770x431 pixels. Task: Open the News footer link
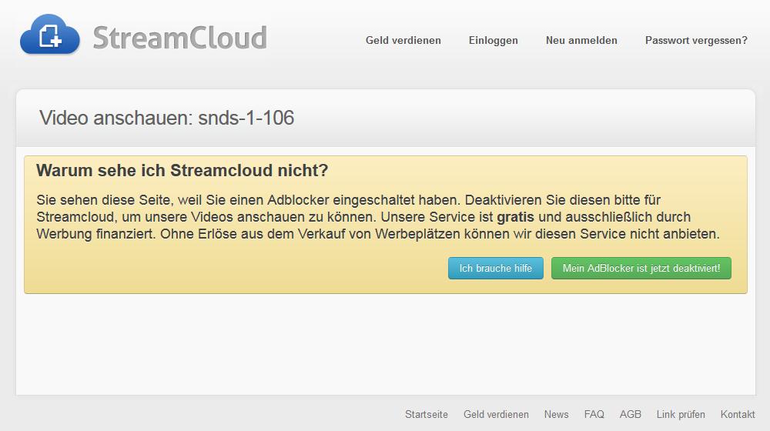[x=557, y=414]
